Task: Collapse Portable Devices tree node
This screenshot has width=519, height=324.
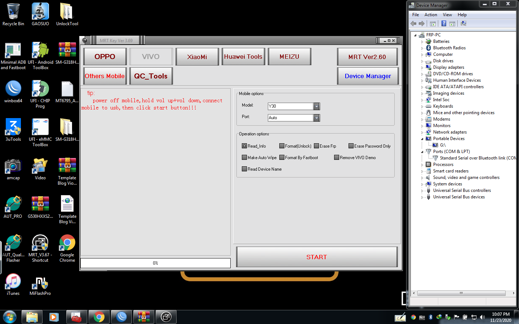Action: (422, 139)
